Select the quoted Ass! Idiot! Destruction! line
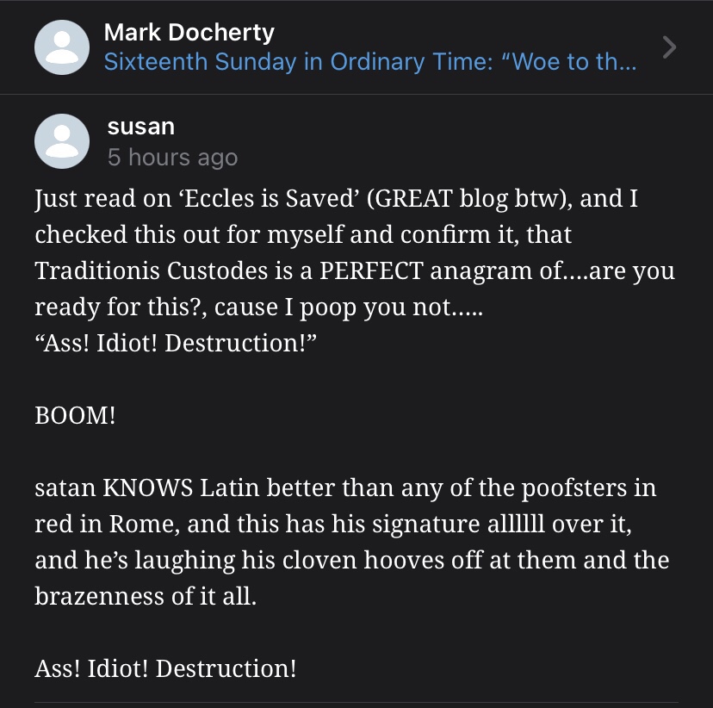The image size is (713, 708). [x=175, y=343]
